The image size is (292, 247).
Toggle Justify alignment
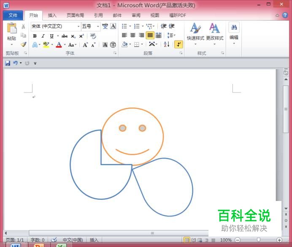point(150,35)
